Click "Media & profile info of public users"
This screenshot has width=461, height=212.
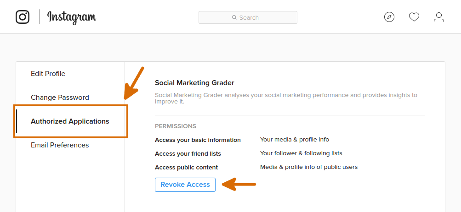coord(309,167)
